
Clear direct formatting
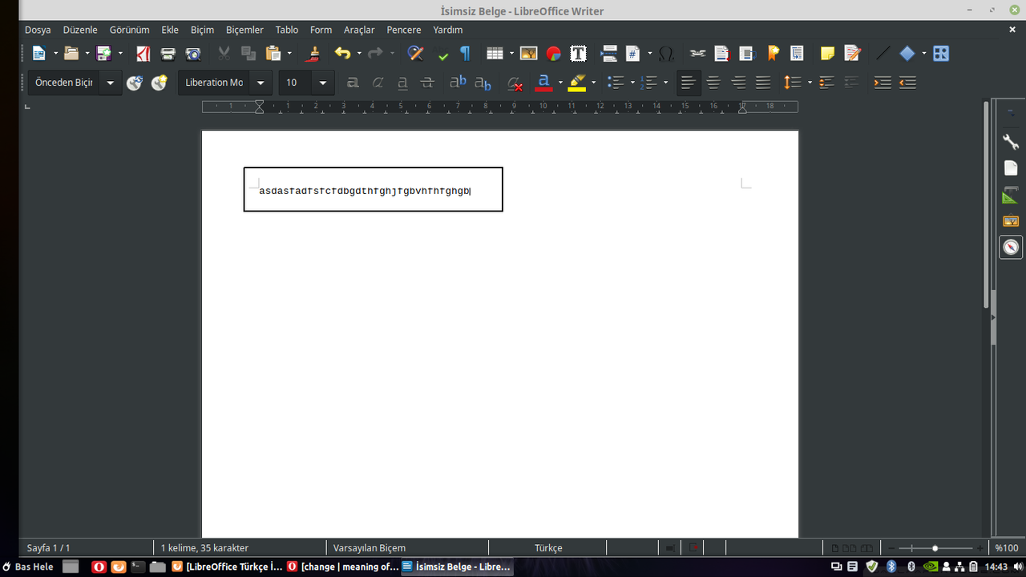click(515, 83)
